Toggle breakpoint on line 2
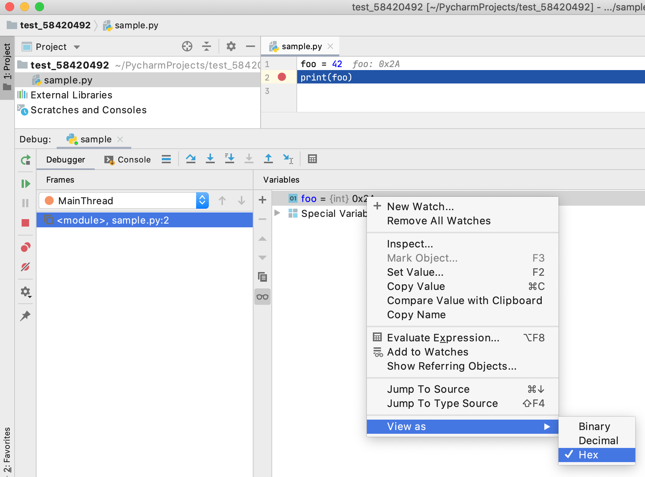Screen dimensions: 645x477 point(282,77)
